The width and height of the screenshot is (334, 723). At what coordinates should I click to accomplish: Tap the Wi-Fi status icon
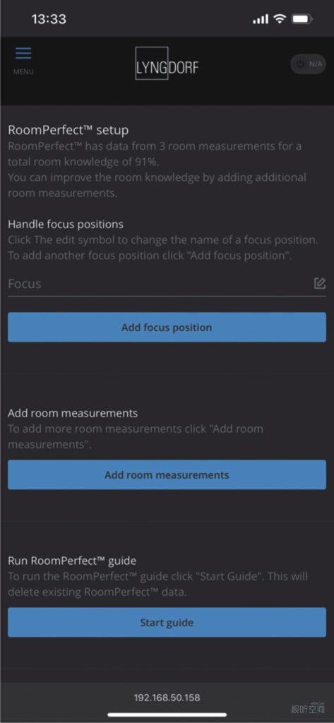point(279,19)
